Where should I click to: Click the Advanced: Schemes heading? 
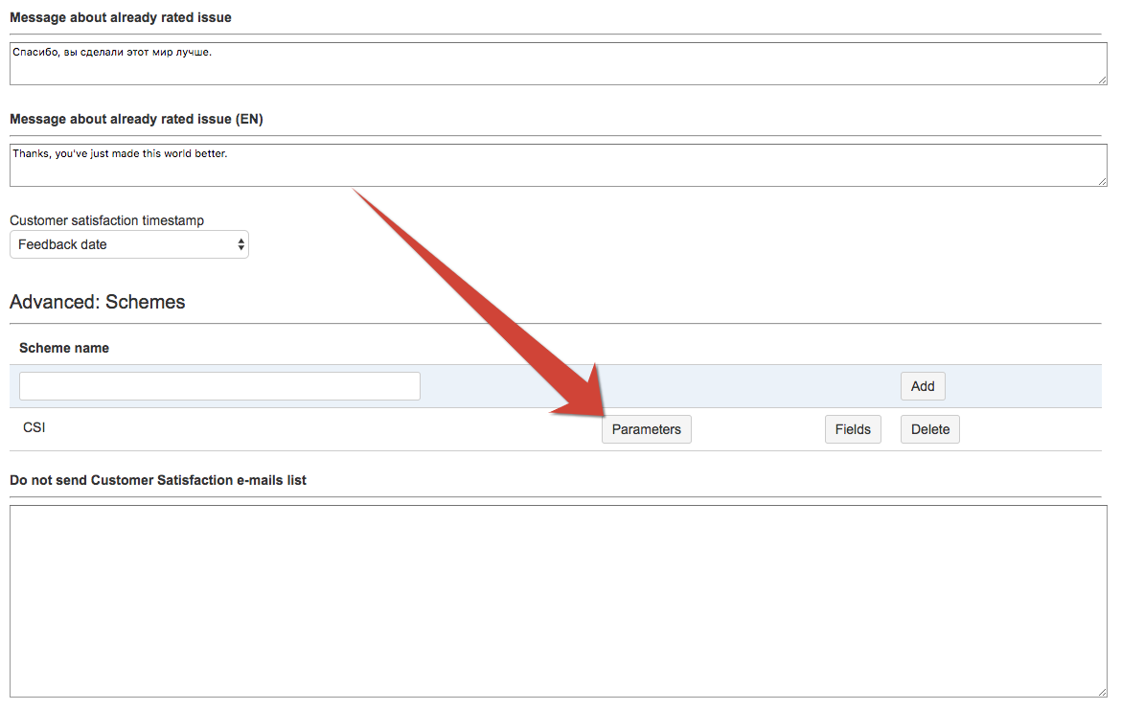pyautogui.click(x=98, y=302)
